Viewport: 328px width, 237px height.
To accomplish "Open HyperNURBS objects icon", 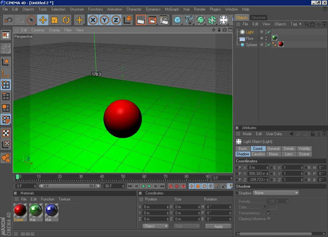I will pos(201,20).
